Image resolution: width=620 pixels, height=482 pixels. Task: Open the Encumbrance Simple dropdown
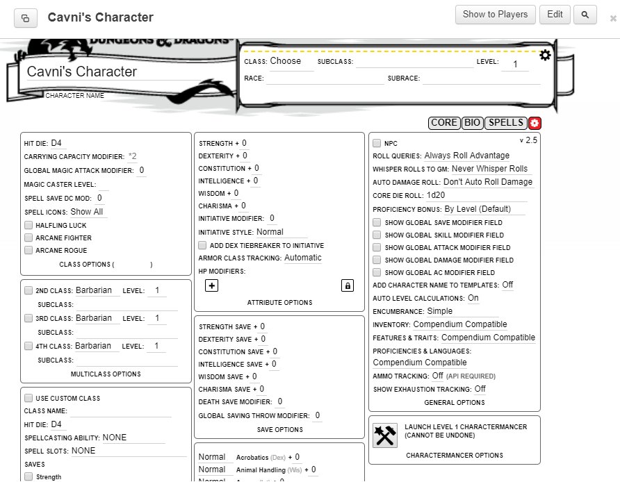click(x=463, y=311)
